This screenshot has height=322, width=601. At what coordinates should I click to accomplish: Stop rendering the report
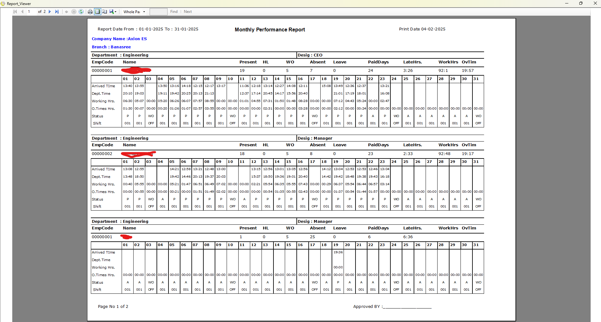point(74,12)
